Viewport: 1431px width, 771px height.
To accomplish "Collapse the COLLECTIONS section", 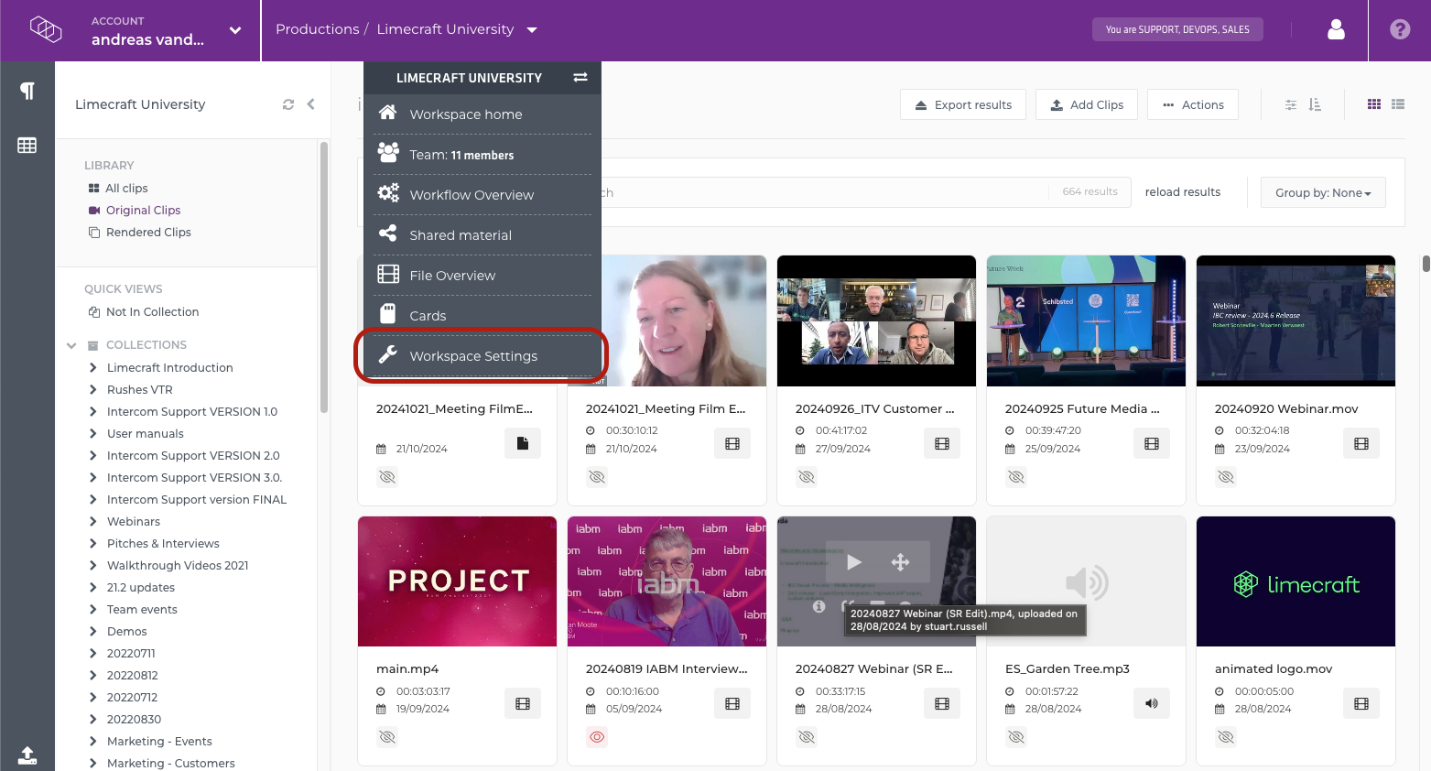I will [71, 345].
